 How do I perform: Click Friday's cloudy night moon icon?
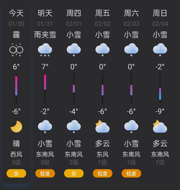point(103,126)
